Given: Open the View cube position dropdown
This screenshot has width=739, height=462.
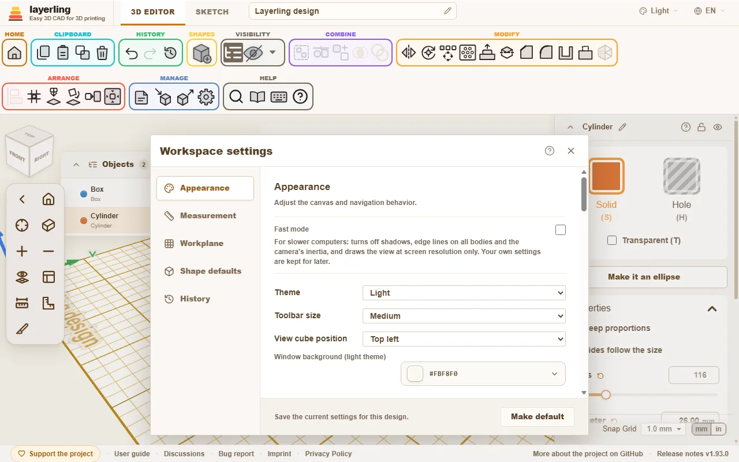Looking at the screenshot, I should pyautogui.click(x=464, y=339).
